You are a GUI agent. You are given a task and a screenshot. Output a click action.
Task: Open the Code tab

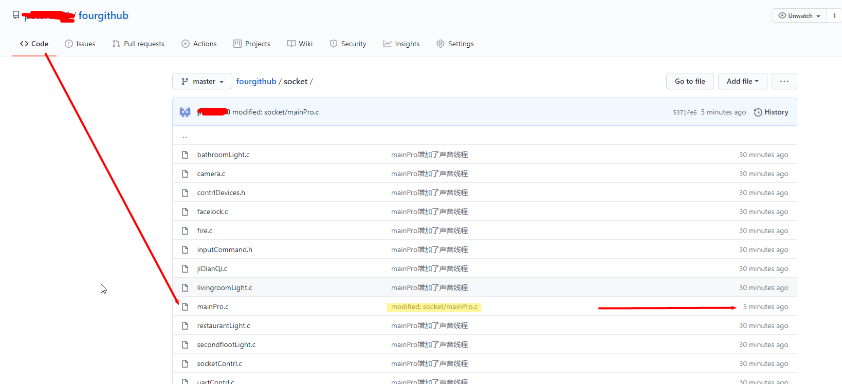pos(34,44)
